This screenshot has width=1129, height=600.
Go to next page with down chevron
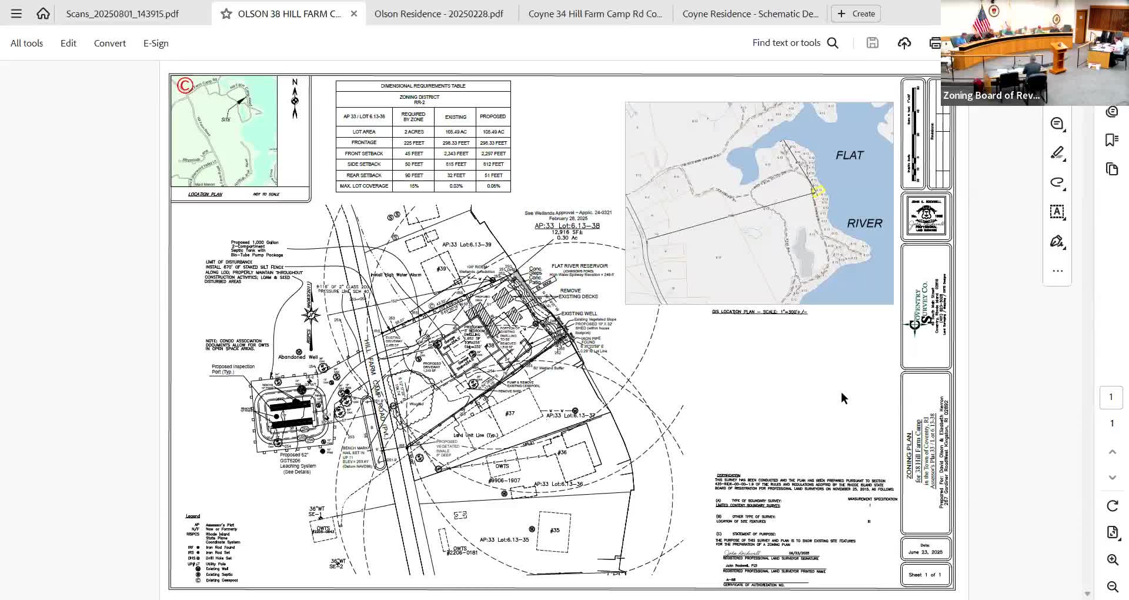pyautogui.click(x=1112, y=478)
